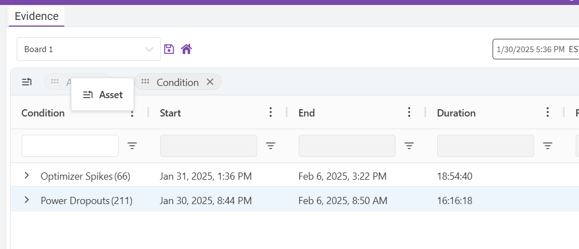Screen dimensions: 579x249
Task: Open End column three-dot menu
Action: [x=409, y=113]
